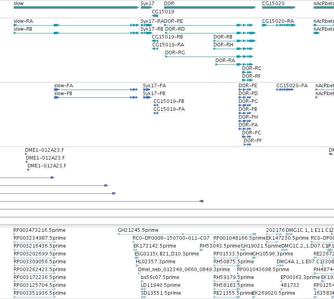Select the Syx17-PB protein label
The height and width of the screenshot is (299, 334).
pos(154,94)
